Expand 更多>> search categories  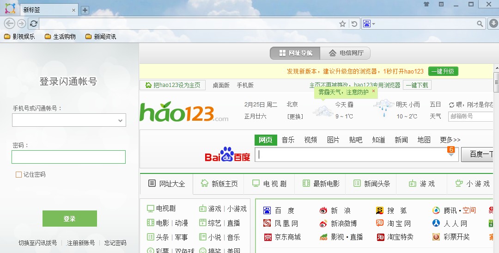point(450,140)
